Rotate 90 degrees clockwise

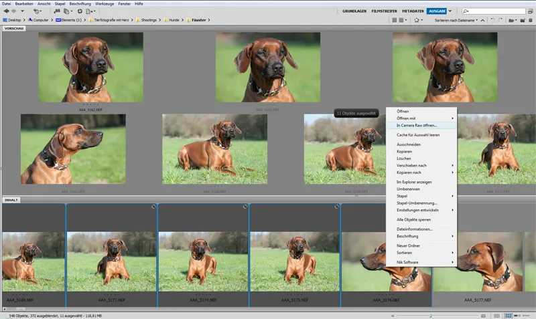tap(500, 20)
